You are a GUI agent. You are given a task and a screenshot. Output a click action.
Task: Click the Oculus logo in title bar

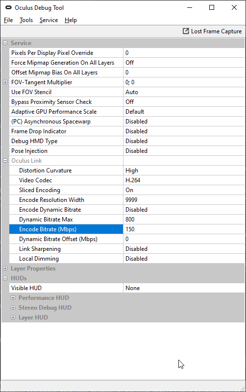click(8, 8)
